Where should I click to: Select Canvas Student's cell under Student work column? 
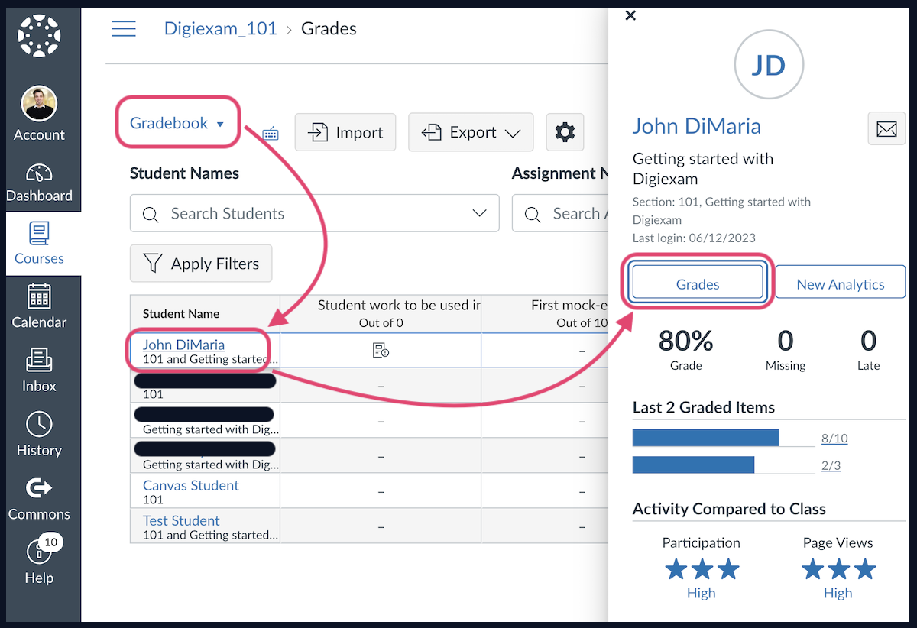(x=381, y=491)
